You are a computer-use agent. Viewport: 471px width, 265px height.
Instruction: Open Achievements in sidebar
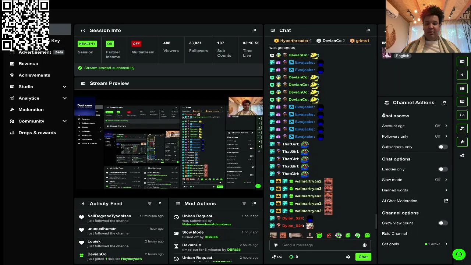[x=34, y=75]
